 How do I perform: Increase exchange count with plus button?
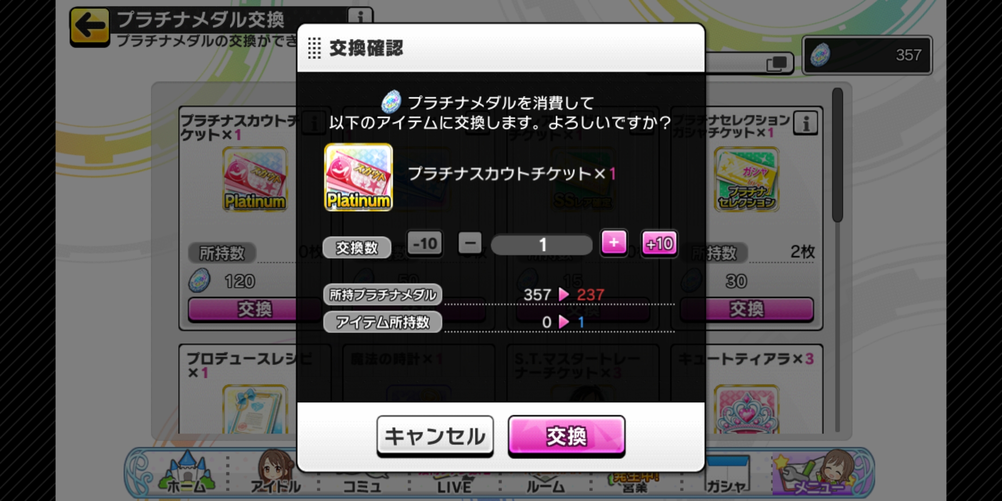pyautogui.click(x=614, y=243)
